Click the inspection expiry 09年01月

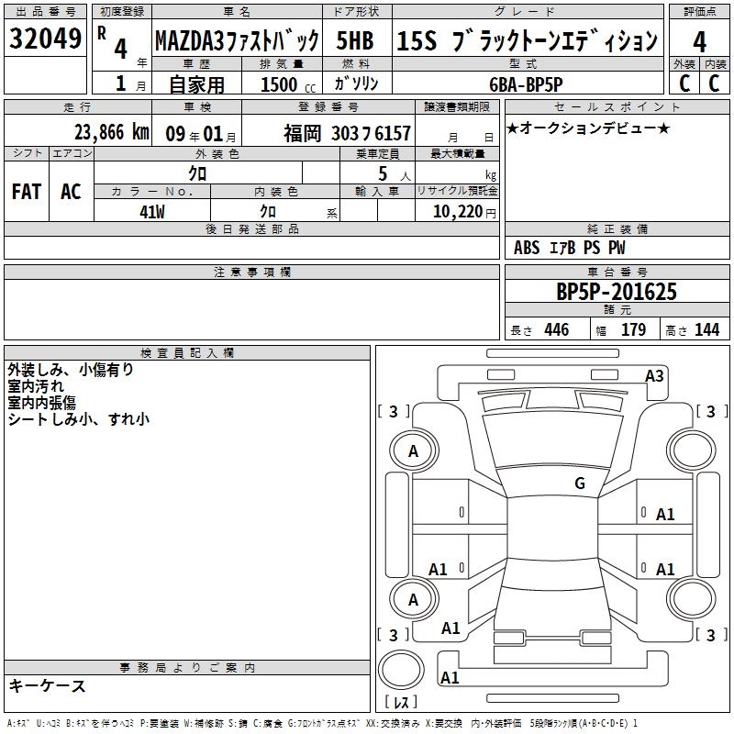coord(201,134)
